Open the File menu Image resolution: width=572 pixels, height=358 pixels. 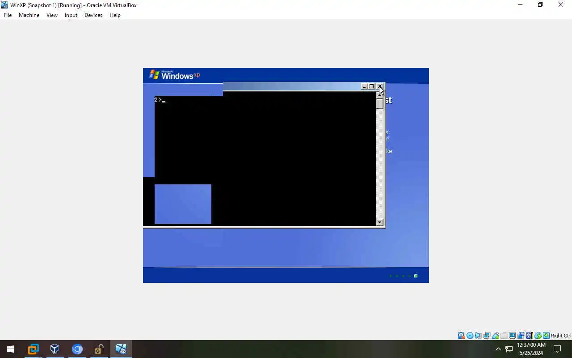coord(7,15)
